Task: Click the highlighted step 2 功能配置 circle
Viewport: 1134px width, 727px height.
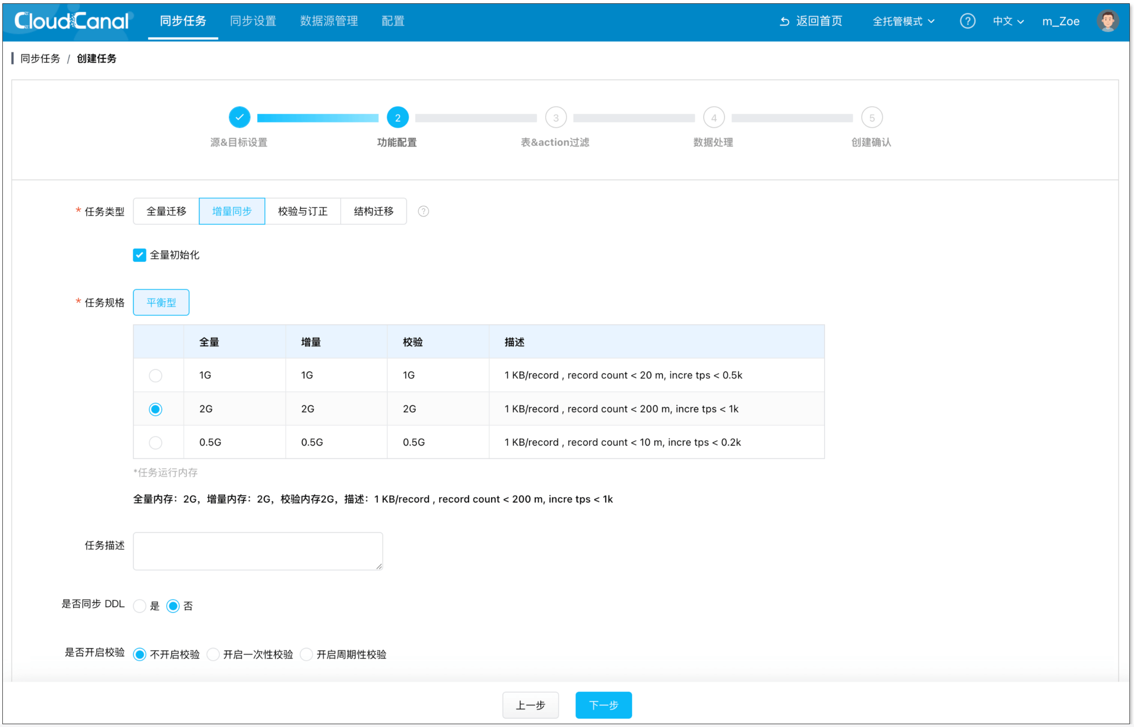Action: click(x=397, y=117)
